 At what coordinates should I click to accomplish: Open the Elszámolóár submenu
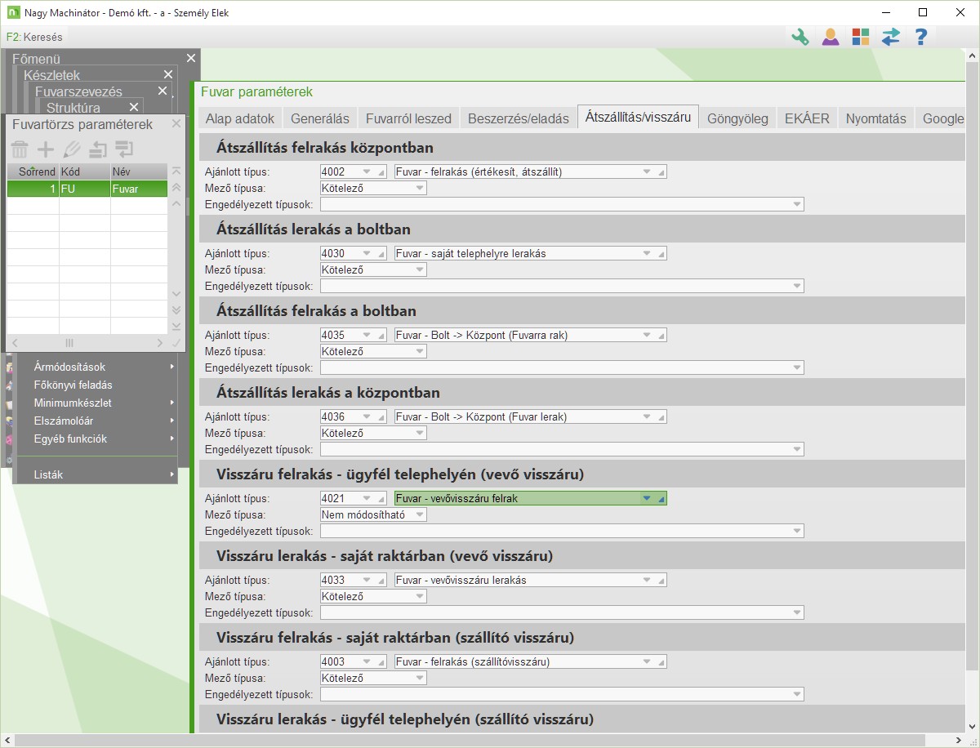96,421
